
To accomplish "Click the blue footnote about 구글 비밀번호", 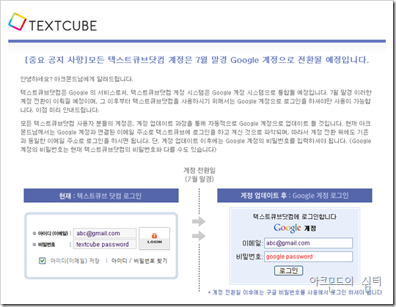I will click(295, 292).
